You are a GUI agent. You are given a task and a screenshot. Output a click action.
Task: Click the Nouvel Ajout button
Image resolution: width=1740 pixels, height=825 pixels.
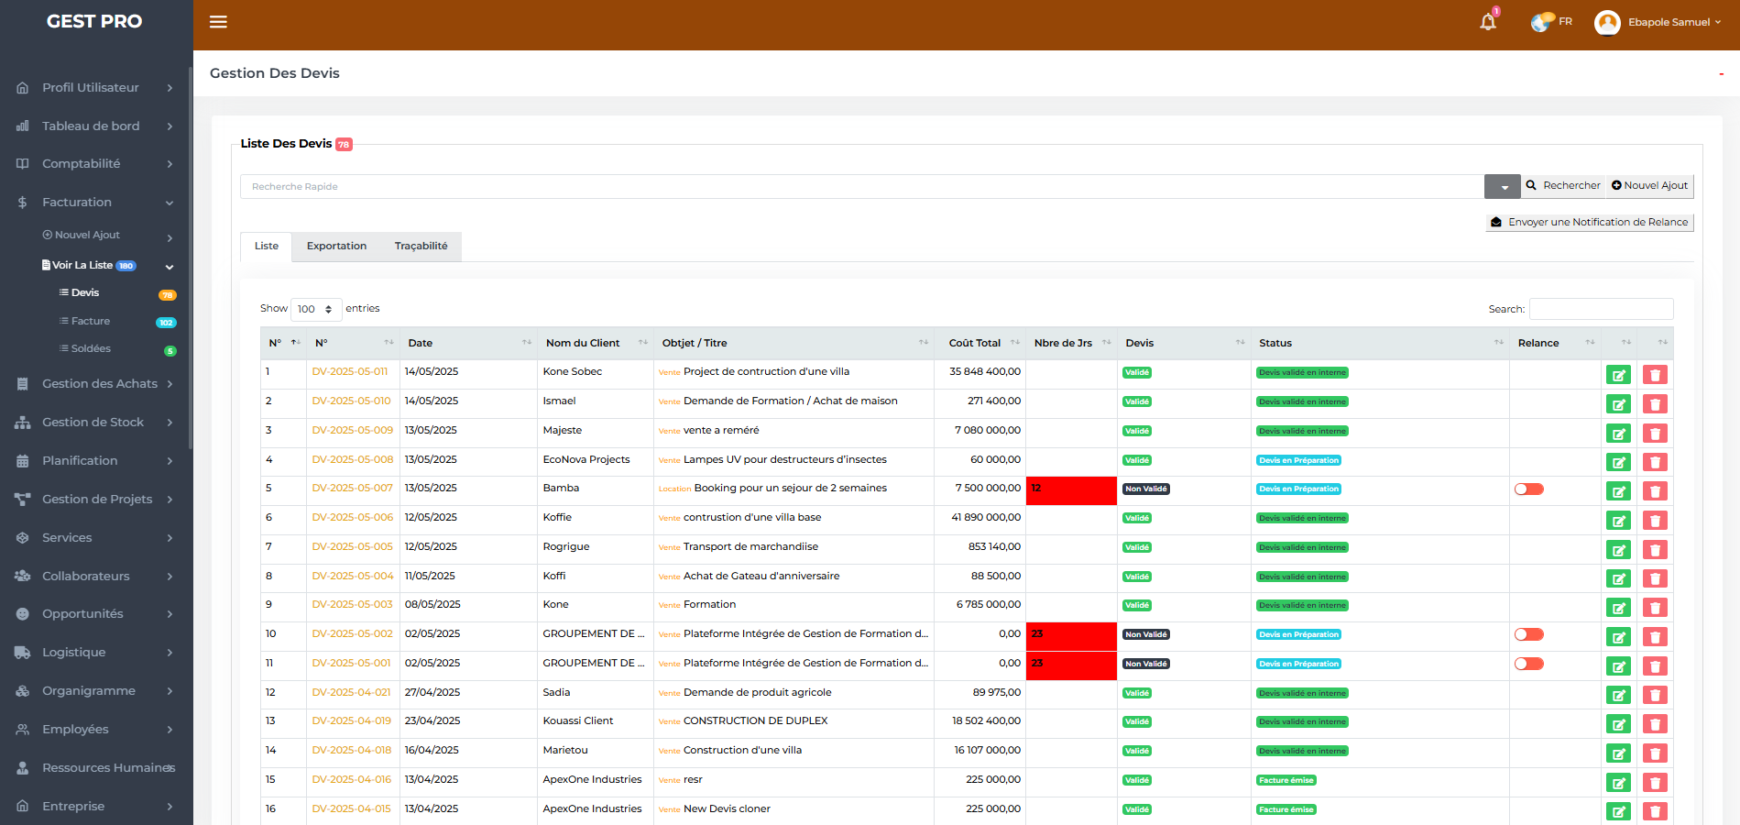click(1649, 186)
